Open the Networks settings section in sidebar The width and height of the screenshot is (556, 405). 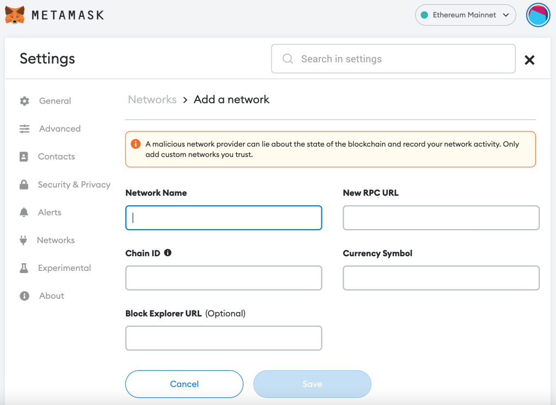click(56, 240)
